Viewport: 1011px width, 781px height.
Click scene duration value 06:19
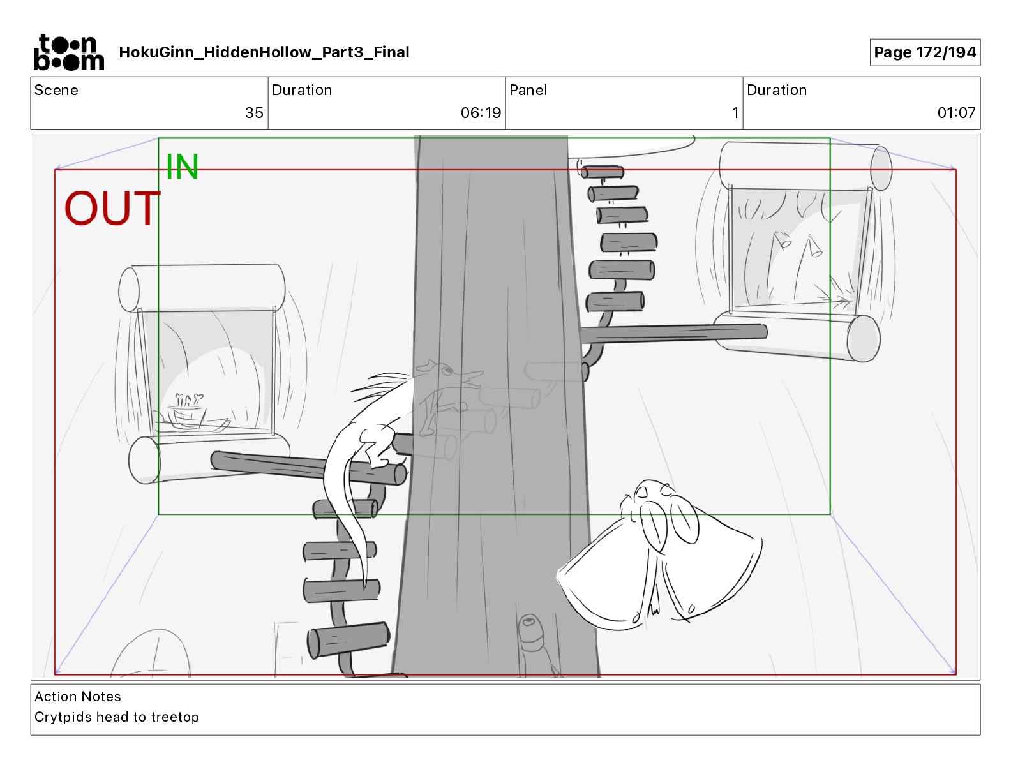(481, 113)
